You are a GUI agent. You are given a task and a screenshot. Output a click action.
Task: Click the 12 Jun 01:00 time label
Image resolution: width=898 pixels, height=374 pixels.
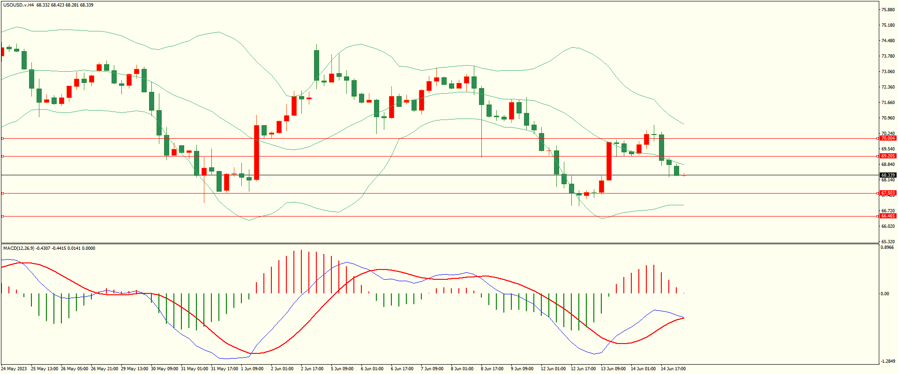(553, 369)
